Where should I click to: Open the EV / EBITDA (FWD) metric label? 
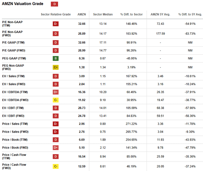[x=15, y=100]
